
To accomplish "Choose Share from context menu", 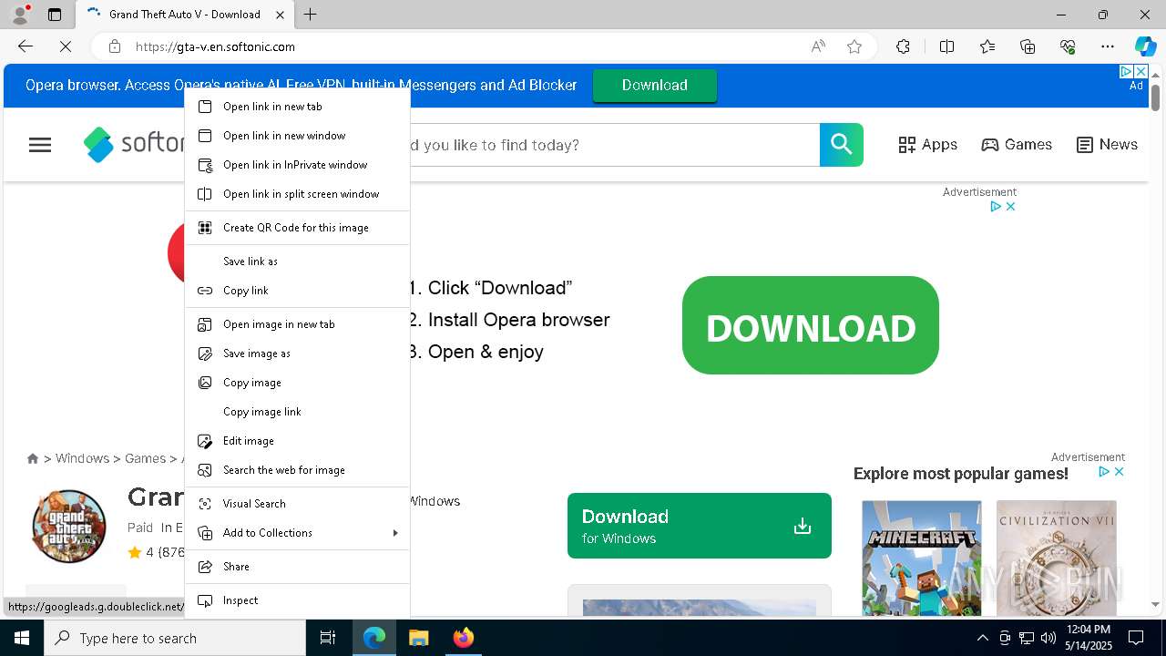I will [x=297, y=567].
